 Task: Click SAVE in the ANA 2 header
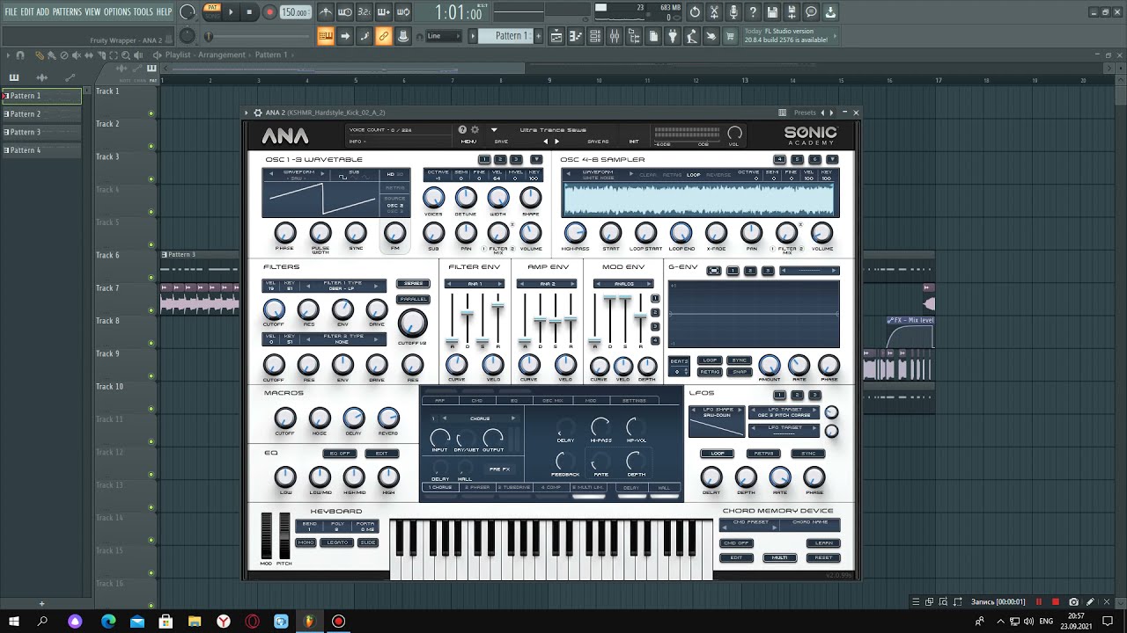click(x=501, y=142)
